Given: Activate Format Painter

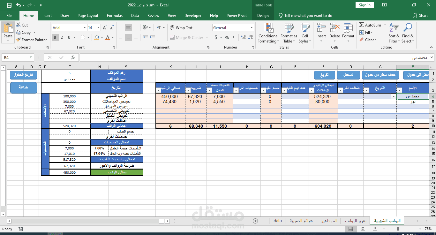Looking at the screenshot, I should [31, 40].
